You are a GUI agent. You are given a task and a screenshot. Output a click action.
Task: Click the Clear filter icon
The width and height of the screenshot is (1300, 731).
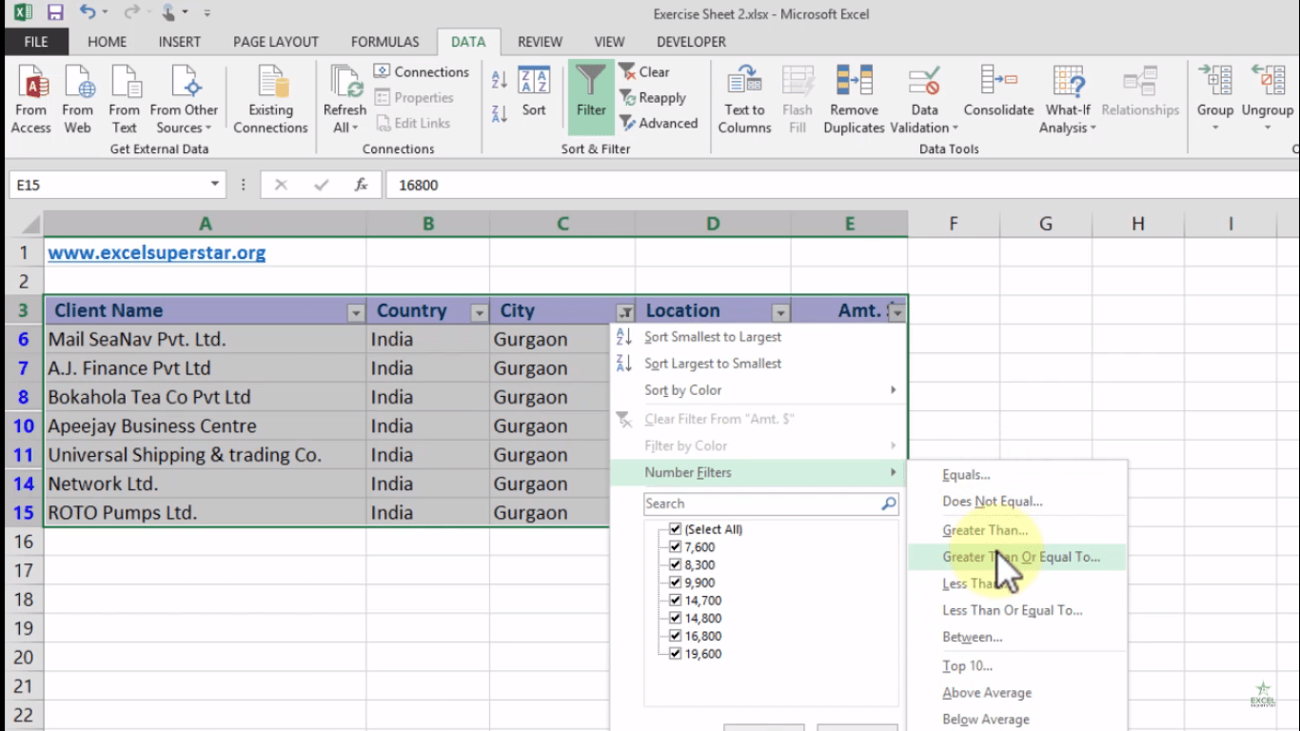click(x=644, y=71)
